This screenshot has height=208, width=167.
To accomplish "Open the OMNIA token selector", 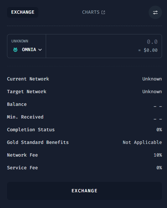I will tap(28, 50).
